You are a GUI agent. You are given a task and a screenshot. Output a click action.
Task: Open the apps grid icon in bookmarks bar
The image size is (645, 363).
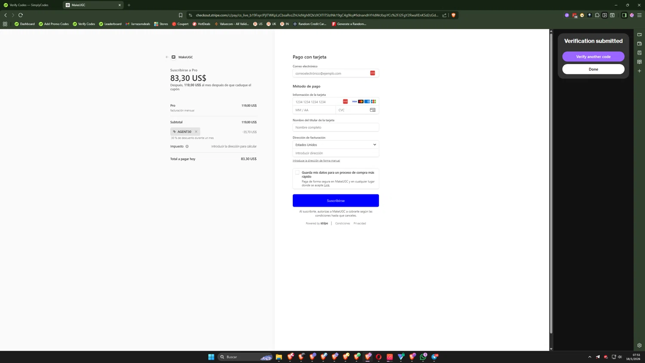[5, 24]
